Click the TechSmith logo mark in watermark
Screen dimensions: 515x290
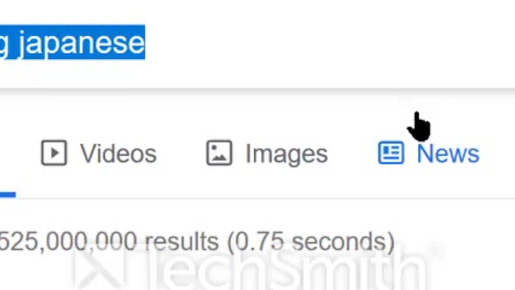(97, 268)
